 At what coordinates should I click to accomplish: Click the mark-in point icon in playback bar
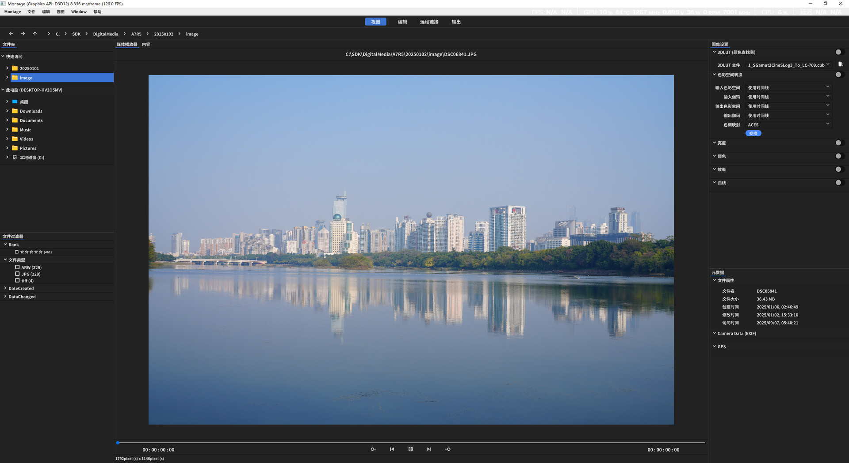click(373, 449)
